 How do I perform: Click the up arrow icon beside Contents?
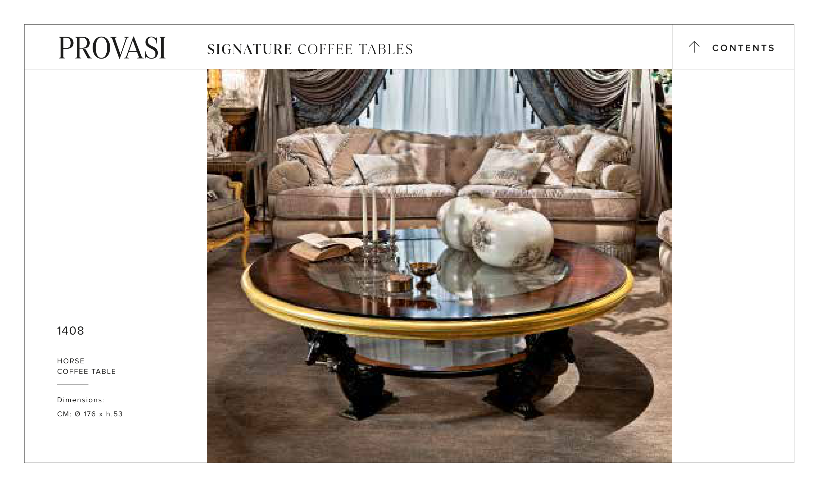coord(694,47)
